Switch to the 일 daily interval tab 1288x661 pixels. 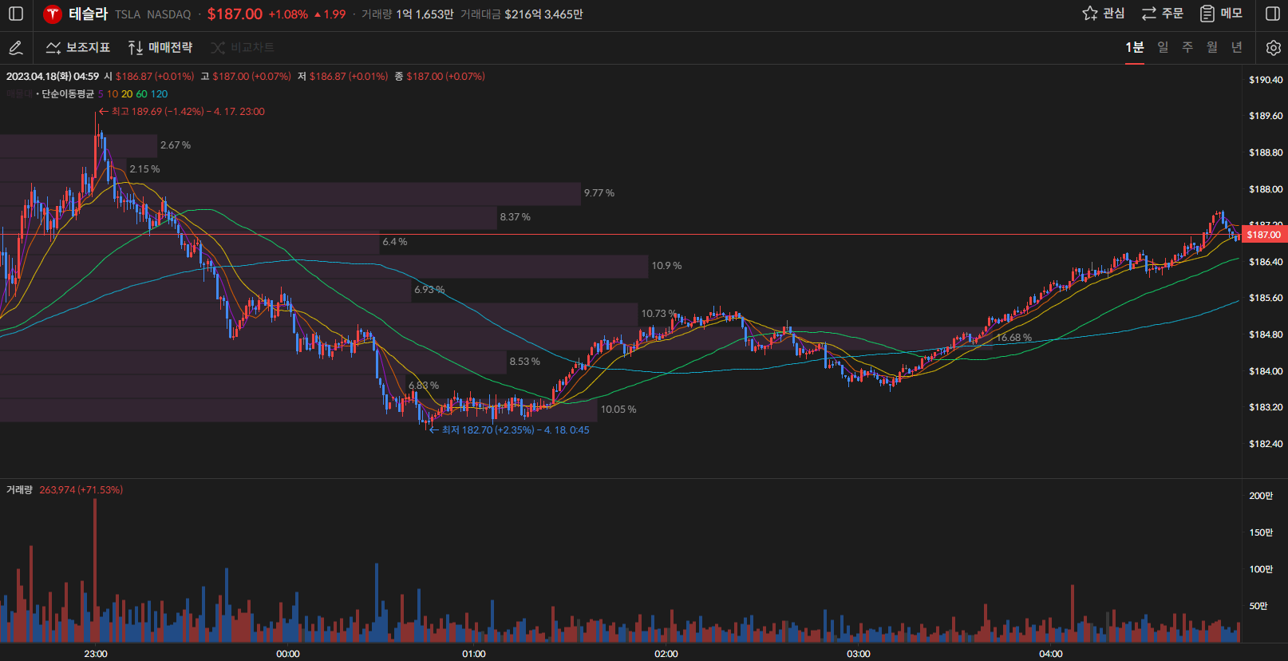1163,48
